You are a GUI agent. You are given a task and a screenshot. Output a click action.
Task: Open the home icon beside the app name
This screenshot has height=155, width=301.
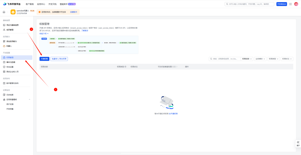click(x=4, y=12)
